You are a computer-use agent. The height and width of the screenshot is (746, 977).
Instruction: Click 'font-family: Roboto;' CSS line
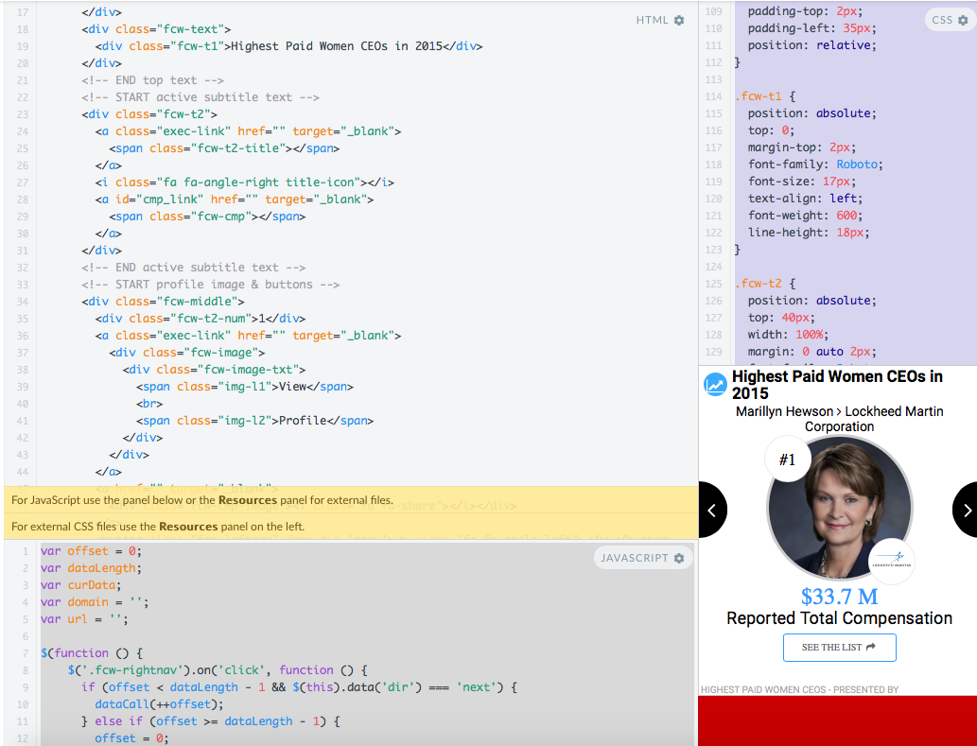(x=815, y=165)
